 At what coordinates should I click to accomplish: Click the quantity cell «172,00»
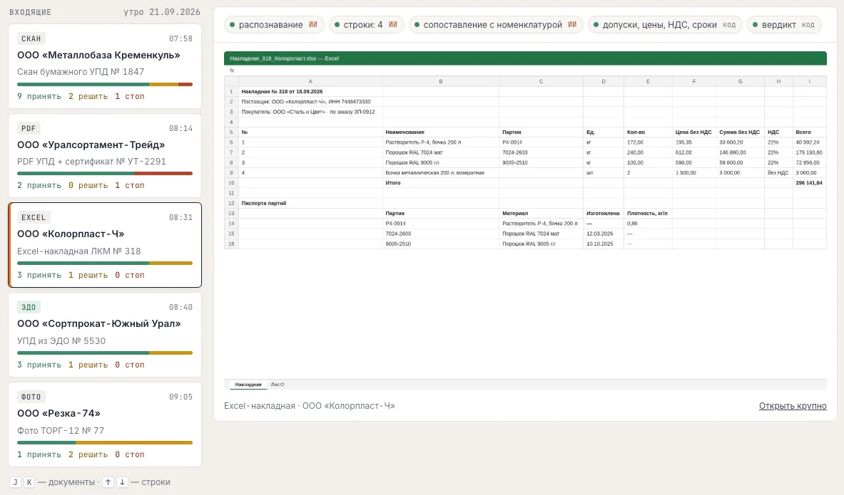coord(648,142)
